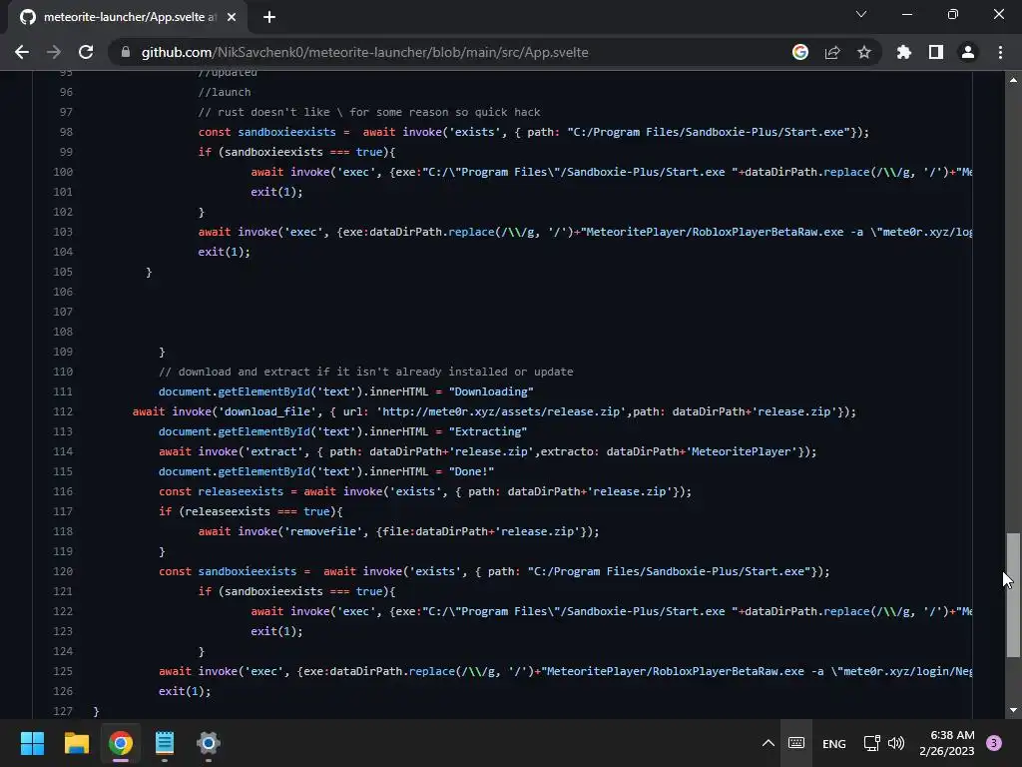Open the clock showing 6:38 AM
Viewport: 1022px width, 767px height.
click(947, 743)
